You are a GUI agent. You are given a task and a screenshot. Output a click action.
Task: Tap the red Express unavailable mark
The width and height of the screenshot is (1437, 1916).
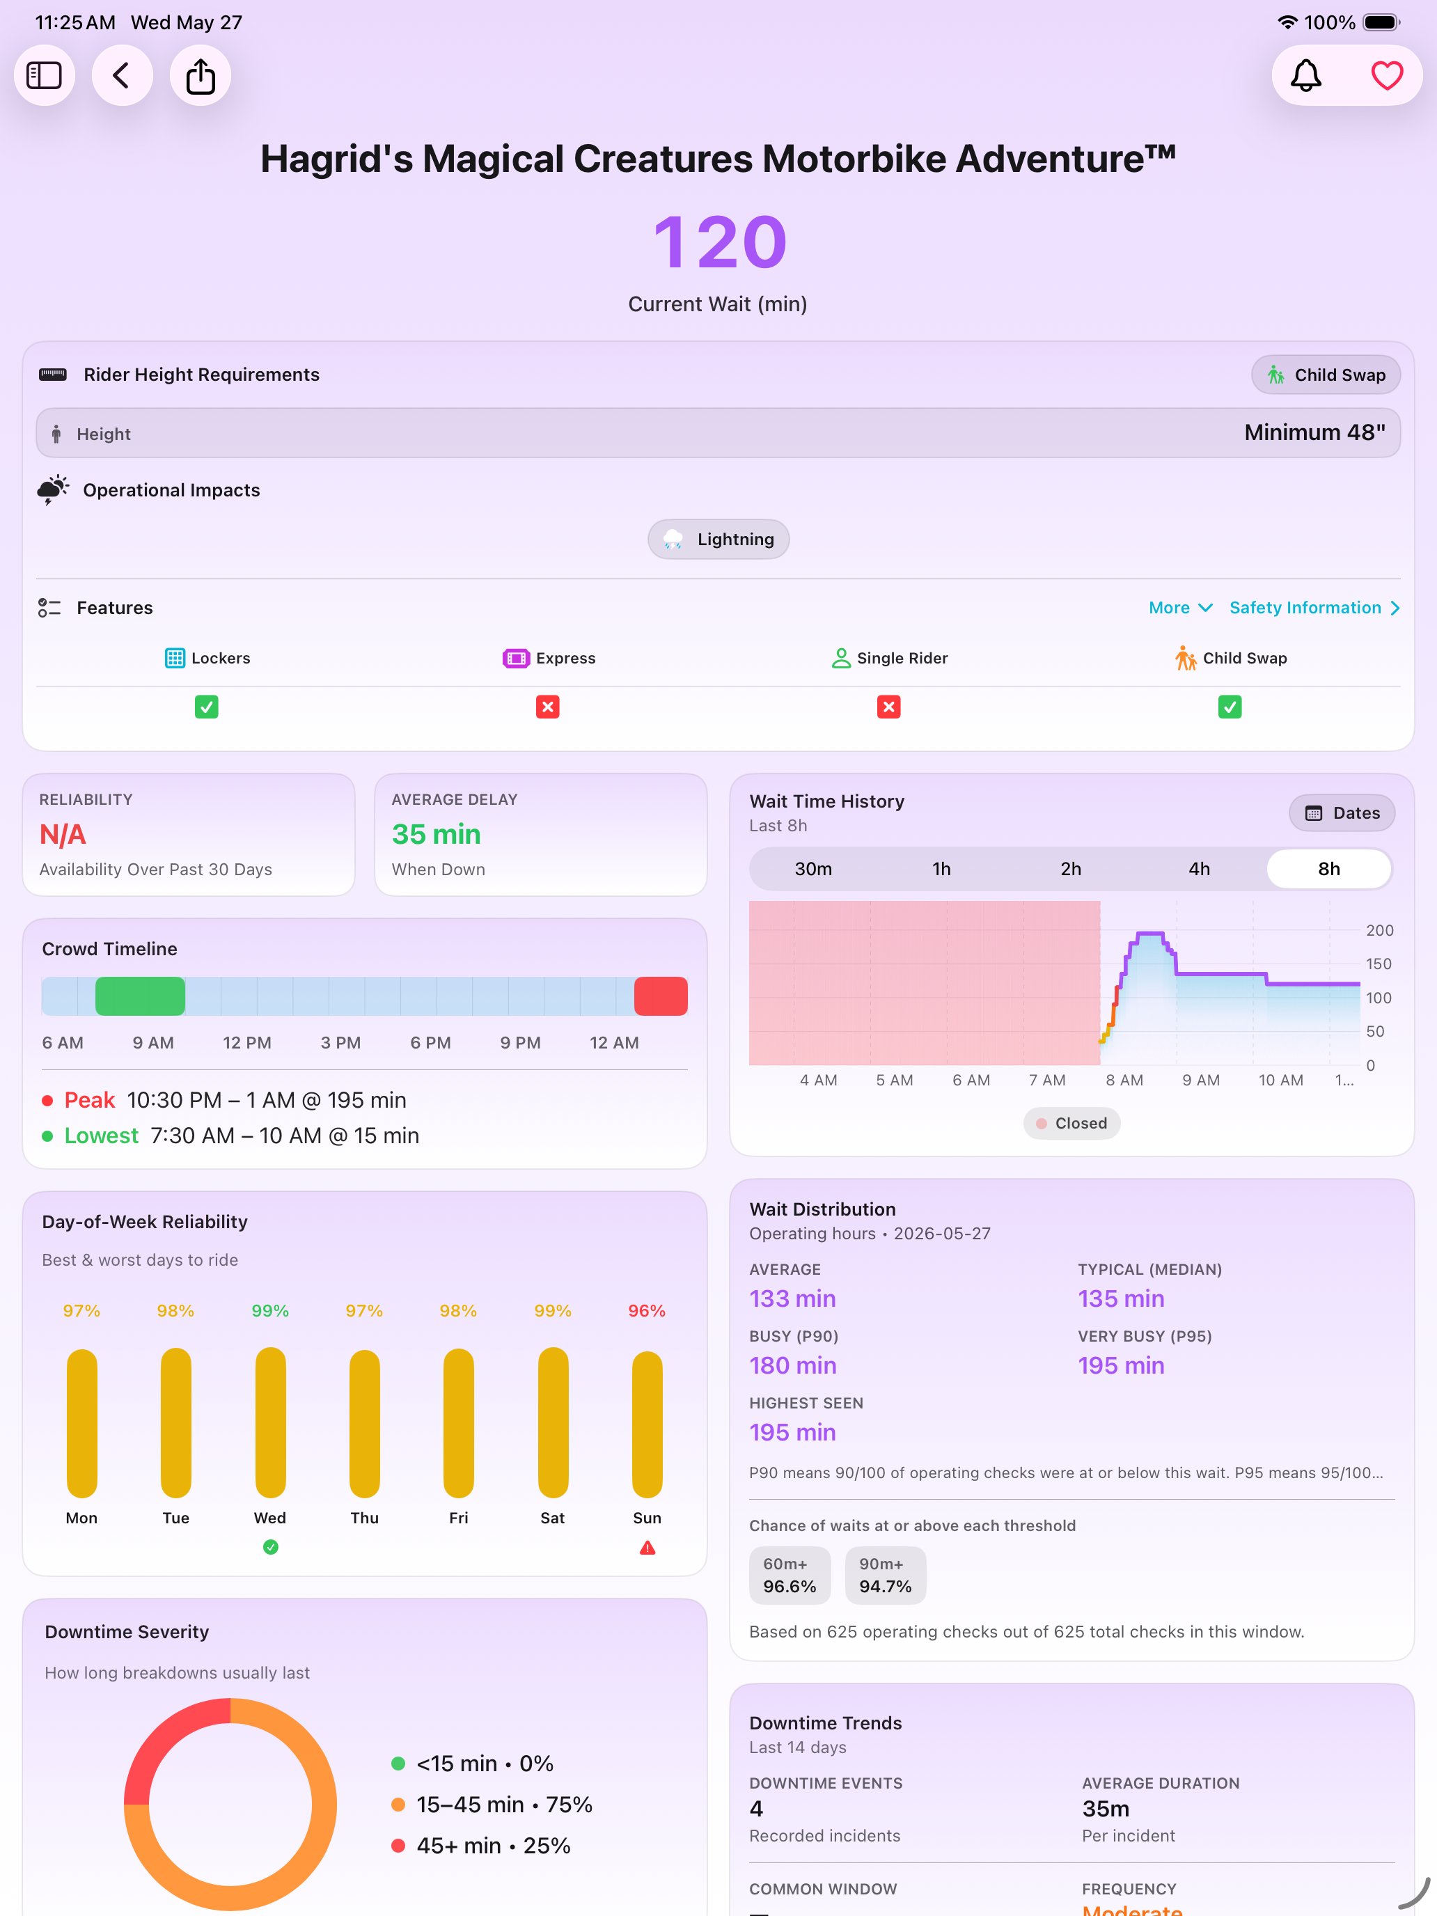547,707
